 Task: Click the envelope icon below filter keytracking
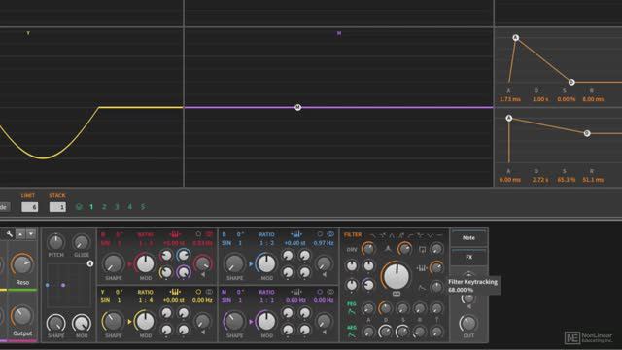422,288
